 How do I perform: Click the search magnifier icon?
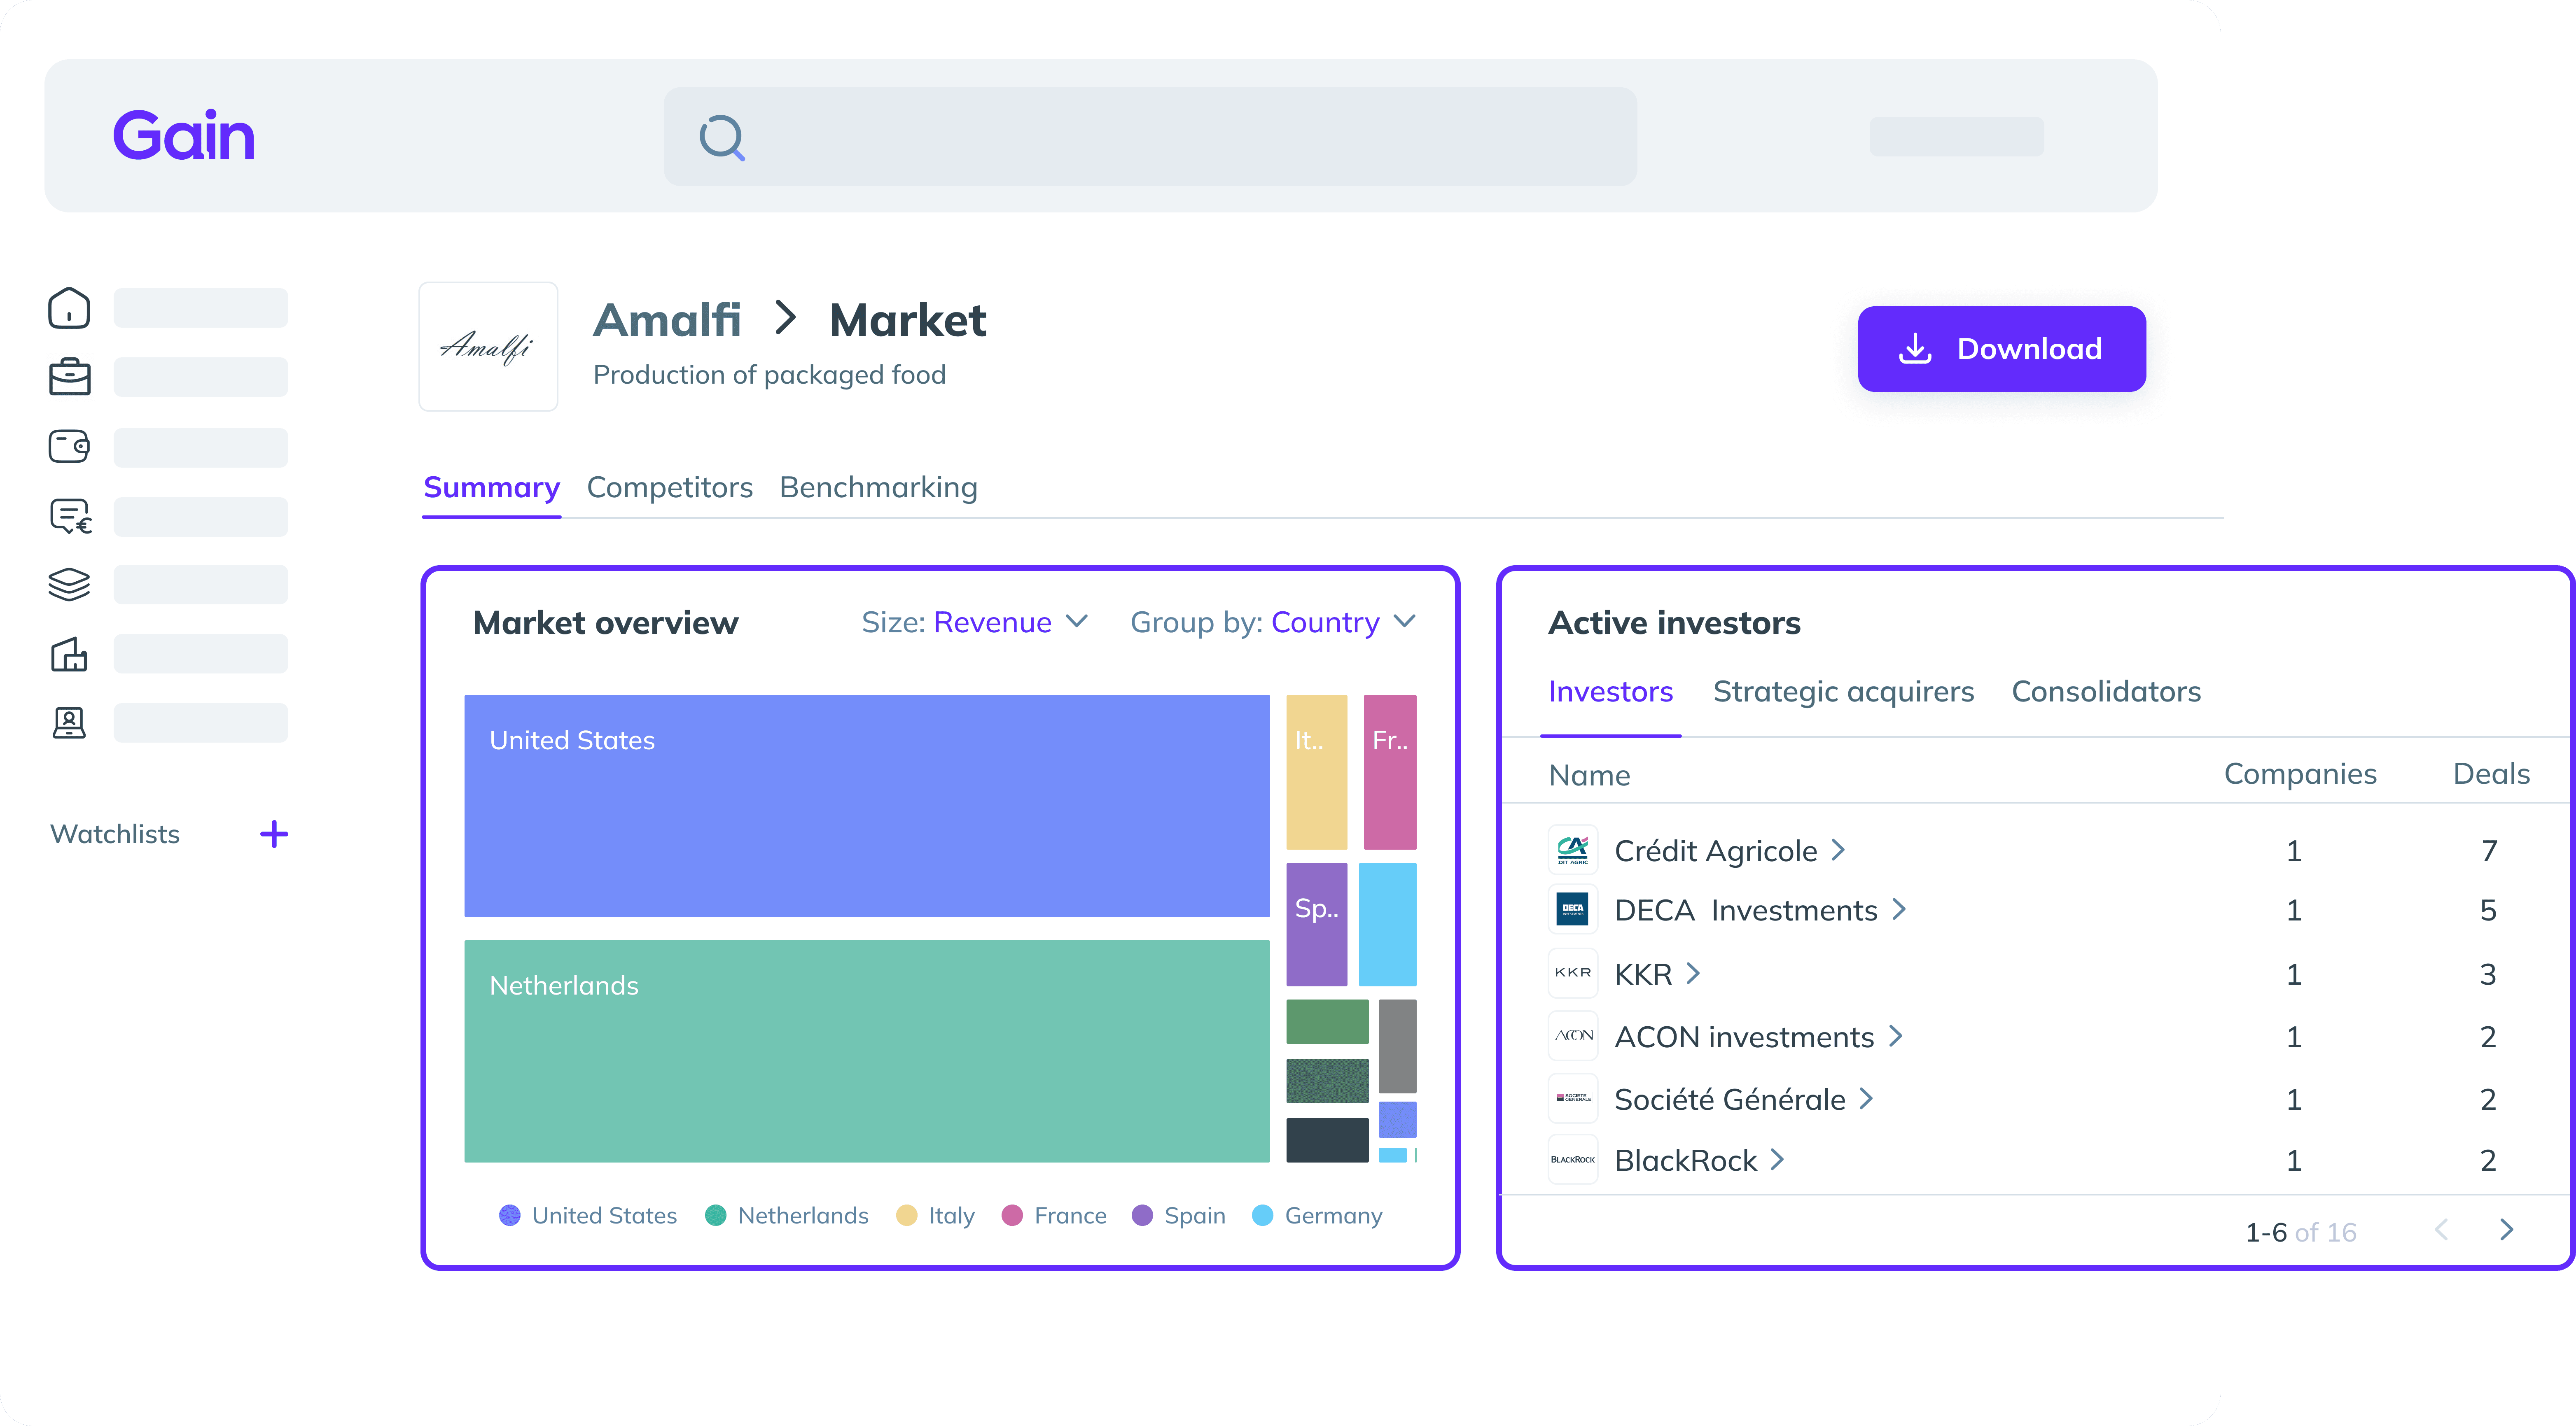(722, 137)
